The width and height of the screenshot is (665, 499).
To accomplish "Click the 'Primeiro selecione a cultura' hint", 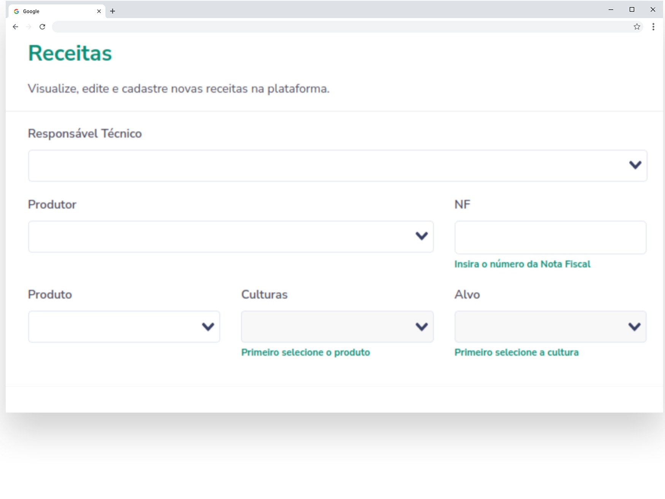I will pyautogui.click(x=517, y=352).
